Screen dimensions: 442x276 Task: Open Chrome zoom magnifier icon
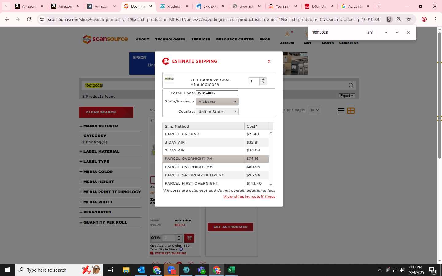[x=399, y=19]
